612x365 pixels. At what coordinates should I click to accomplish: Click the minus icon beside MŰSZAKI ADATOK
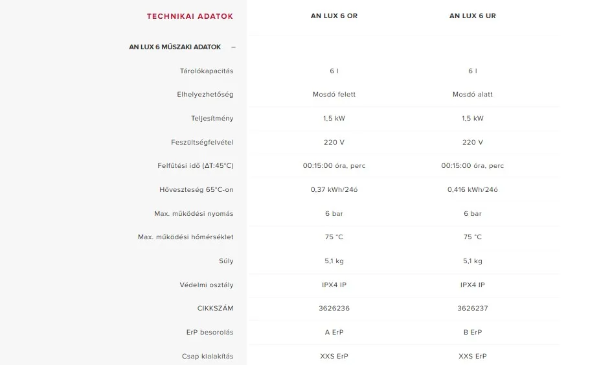pos(233,47)
